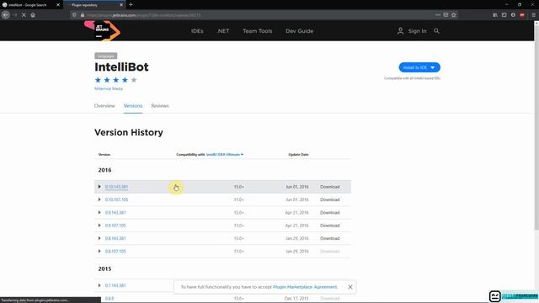Bookmark this page with the star icon
Screen dimensions: 539x303
[454, 15]
